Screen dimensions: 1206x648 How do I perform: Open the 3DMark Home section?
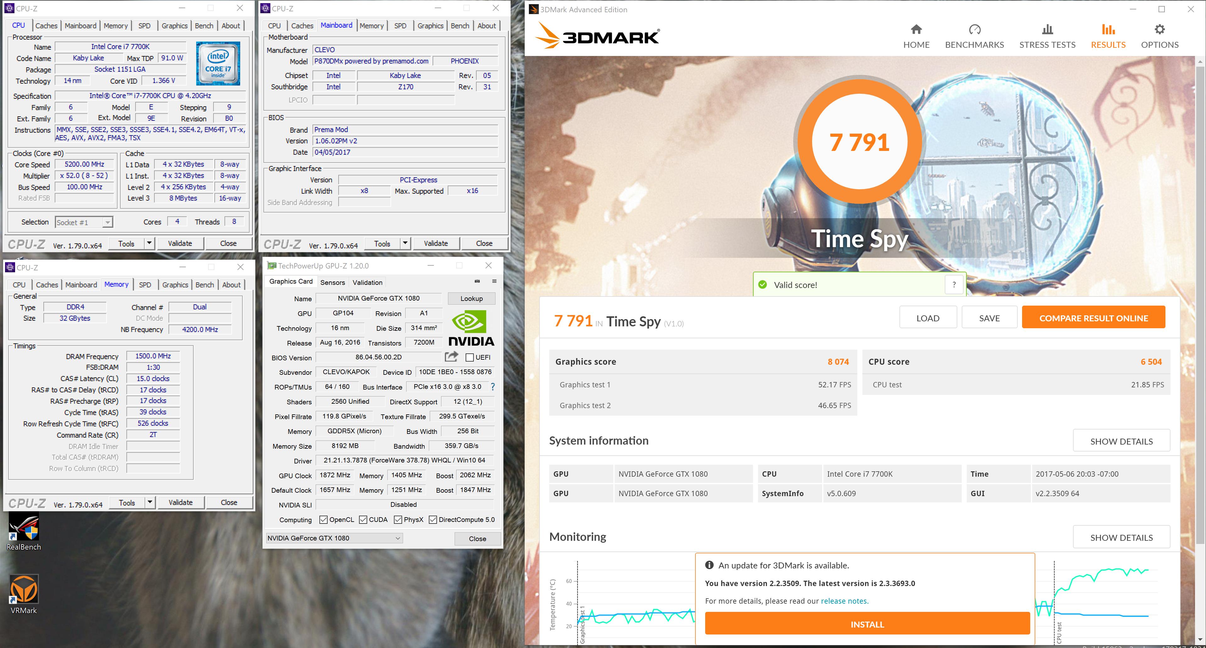coord(916,36)
